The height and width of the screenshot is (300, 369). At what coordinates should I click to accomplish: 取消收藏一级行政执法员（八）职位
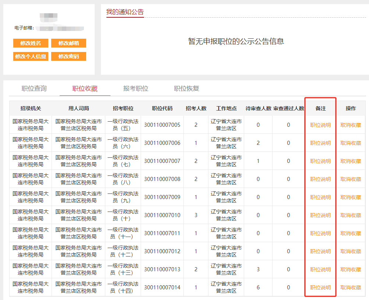pyautogui.click(x=350, y=179)
